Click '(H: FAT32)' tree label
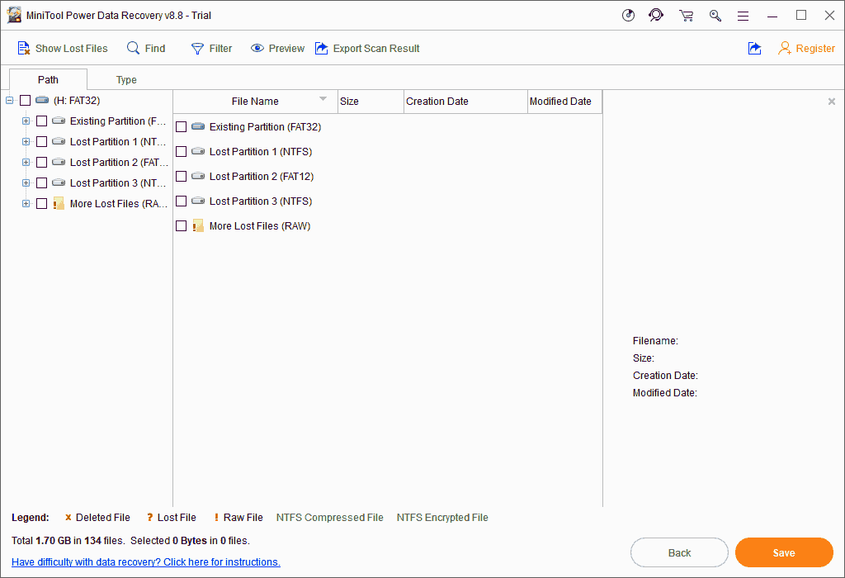 pyautogui.click(x=77, y=100)
